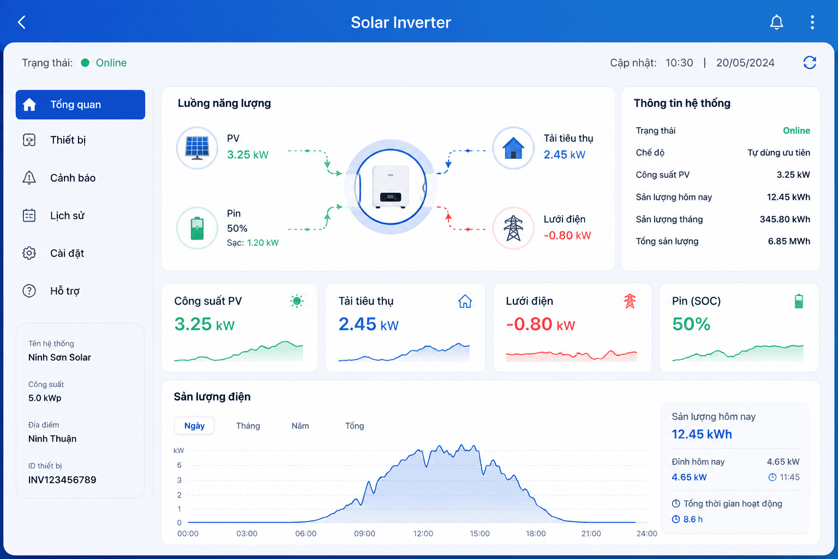Select the Tổng chart tab
The image size is (838, 559).
pos(355,426)
